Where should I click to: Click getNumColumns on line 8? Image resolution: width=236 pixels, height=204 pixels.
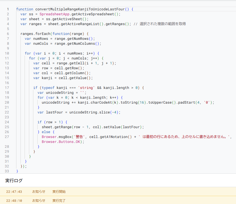pyautogui.click(x=81, y=44)
